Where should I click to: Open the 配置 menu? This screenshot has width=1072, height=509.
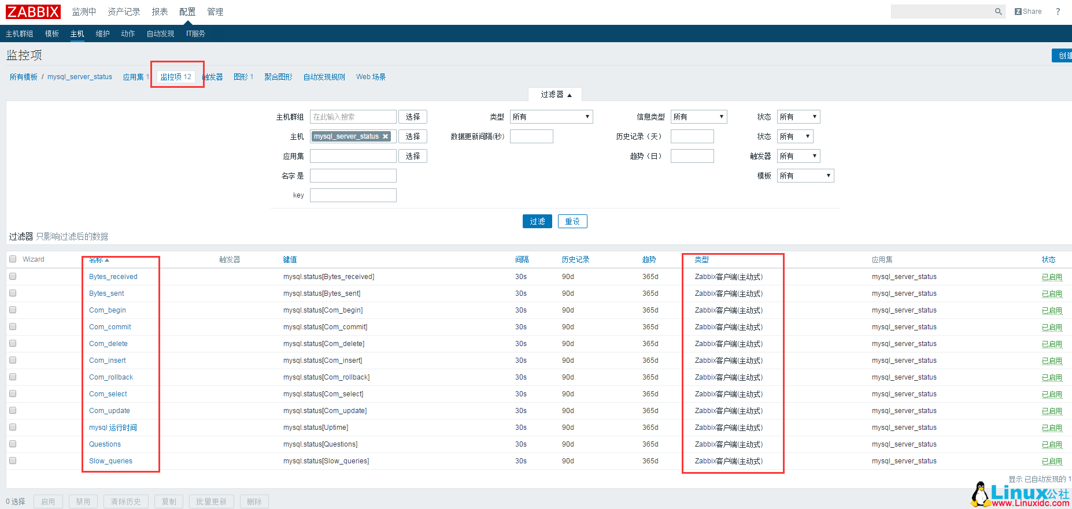(187, 12)
